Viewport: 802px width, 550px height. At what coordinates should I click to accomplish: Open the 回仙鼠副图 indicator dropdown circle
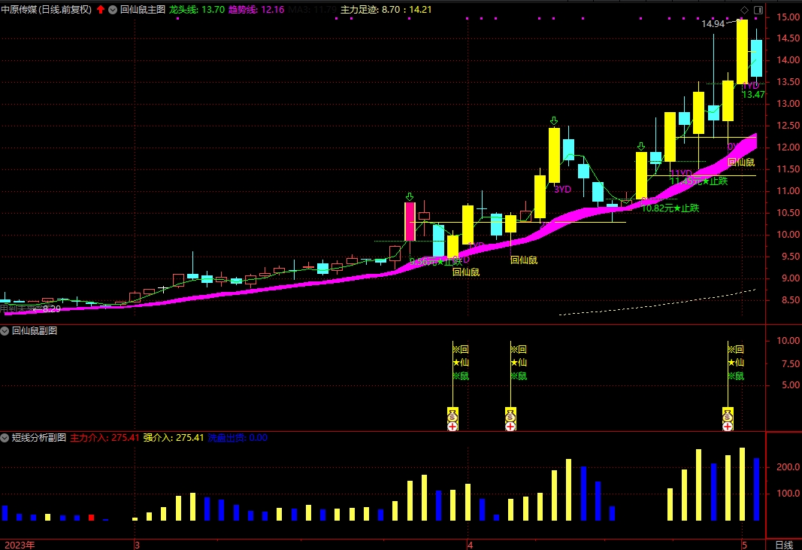pyautogui.click(x=5, y=331)
